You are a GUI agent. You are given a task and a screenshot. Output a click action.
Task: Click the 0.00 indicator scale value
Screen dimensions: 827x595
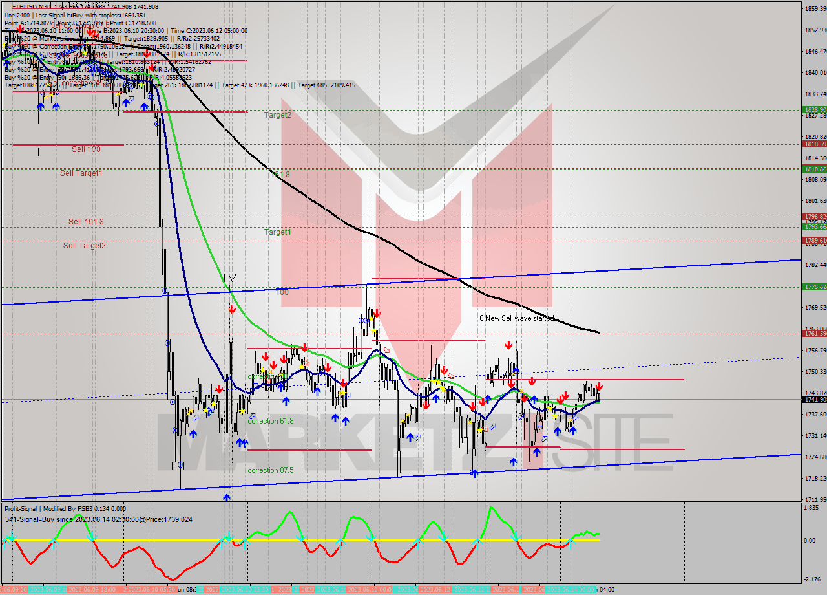coord(811,540)
